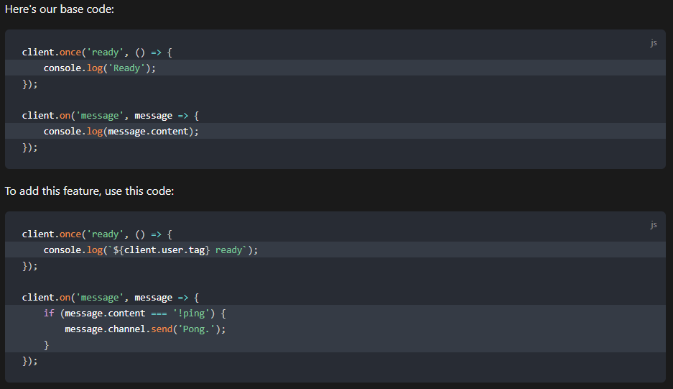The image size is (673, 389).
Task: Click the }); line after console.log('Ready')
Action: click(x=30, y=84)
